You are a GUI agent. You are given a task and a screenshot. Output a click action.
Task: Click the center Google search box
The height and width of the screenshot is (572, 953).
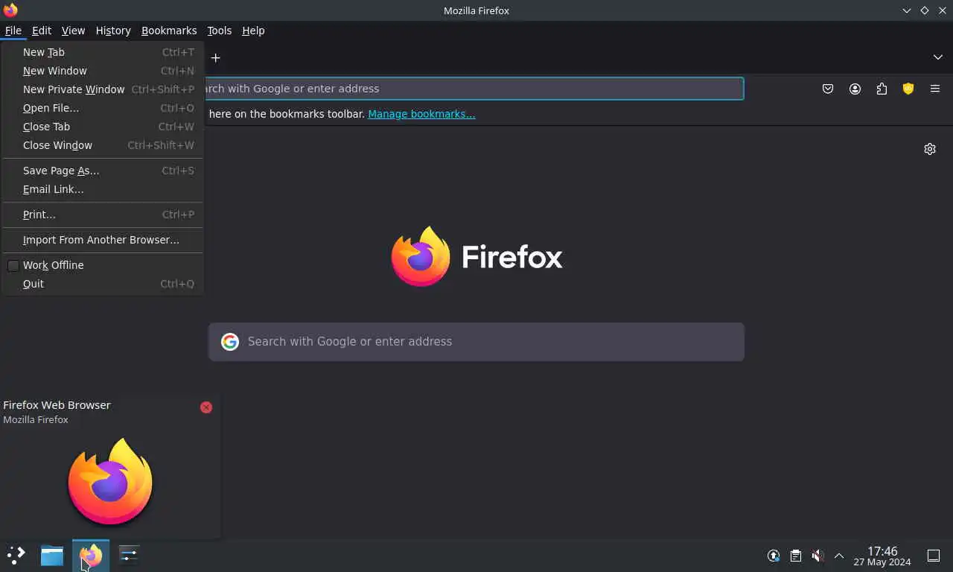coord(476,342)
